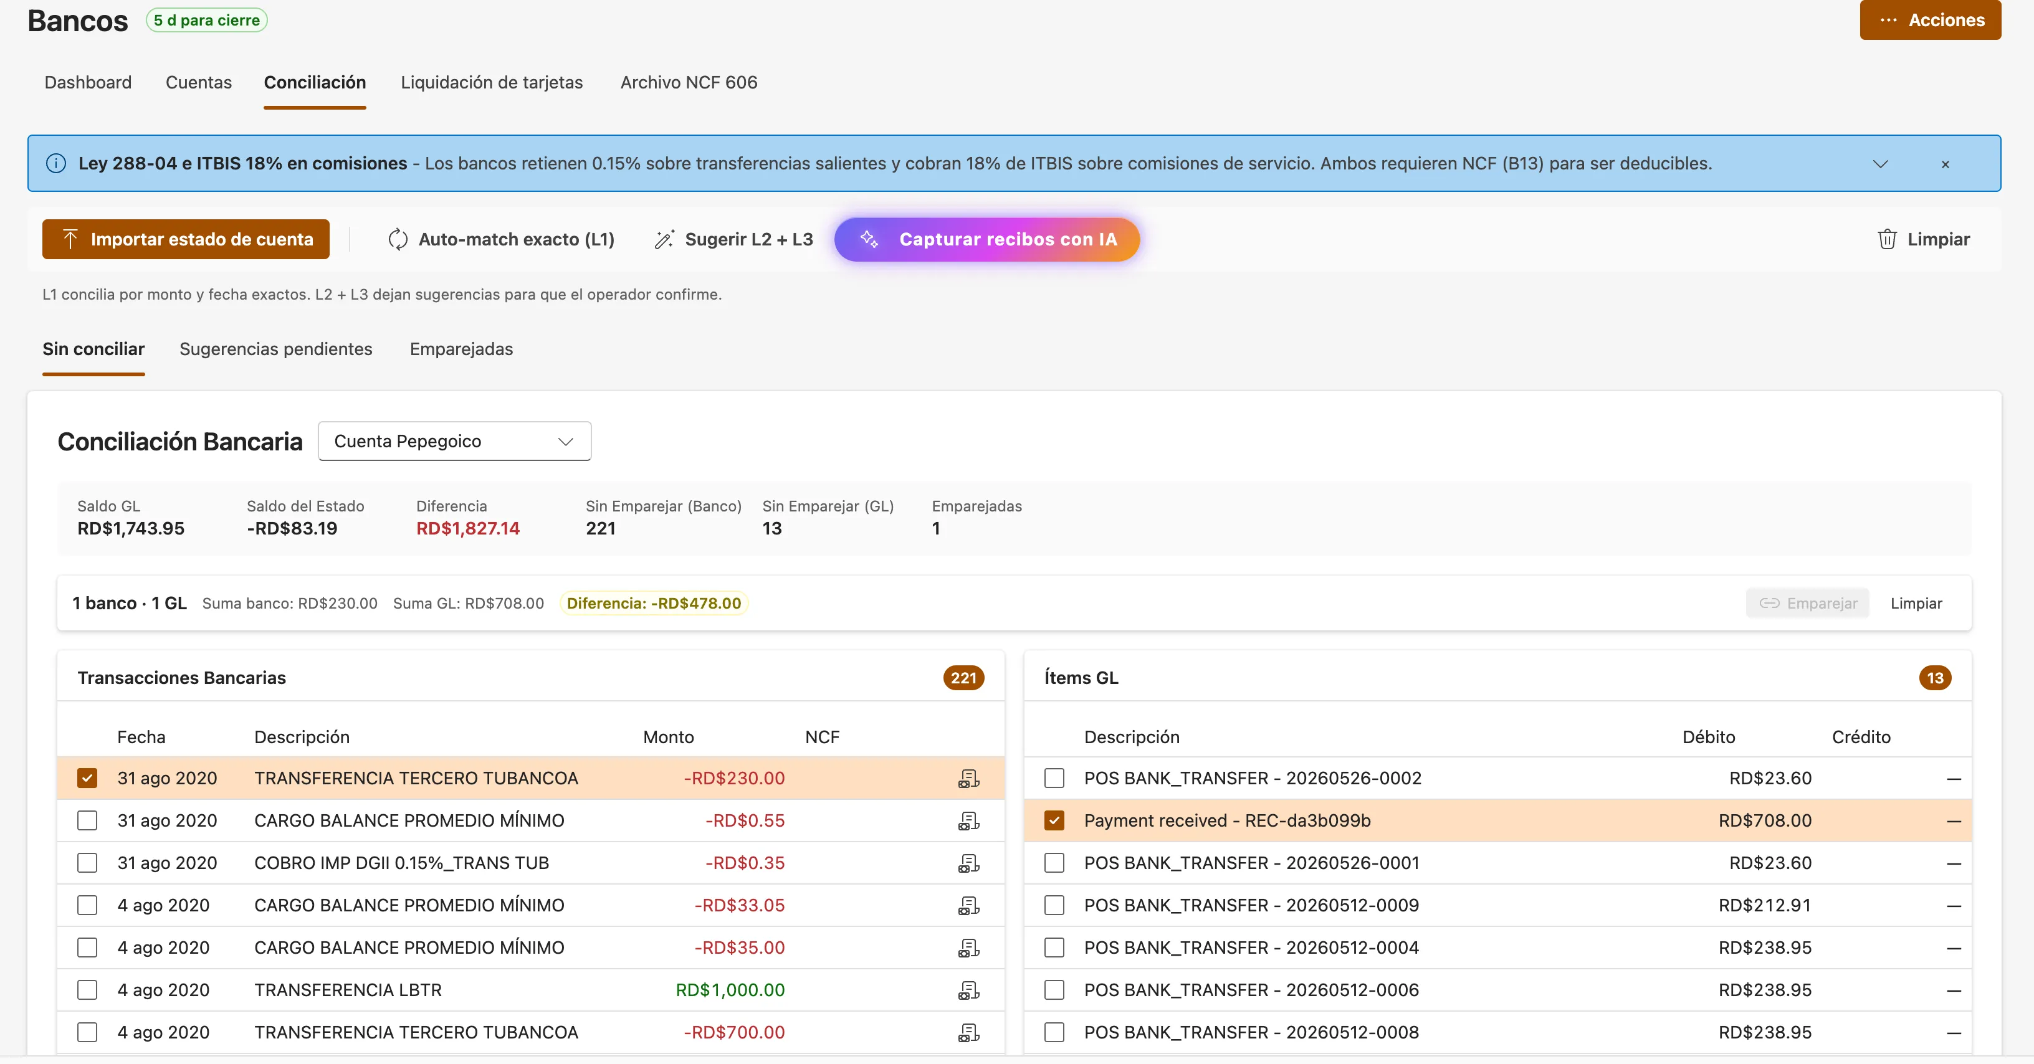
Task: Open Liquidación de tarjetas tab
Action: 492,82
